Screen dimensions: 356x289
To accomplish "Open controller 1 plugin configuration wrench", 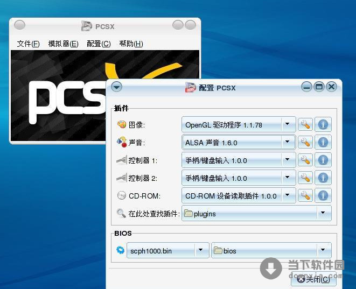I will (305, 160).
